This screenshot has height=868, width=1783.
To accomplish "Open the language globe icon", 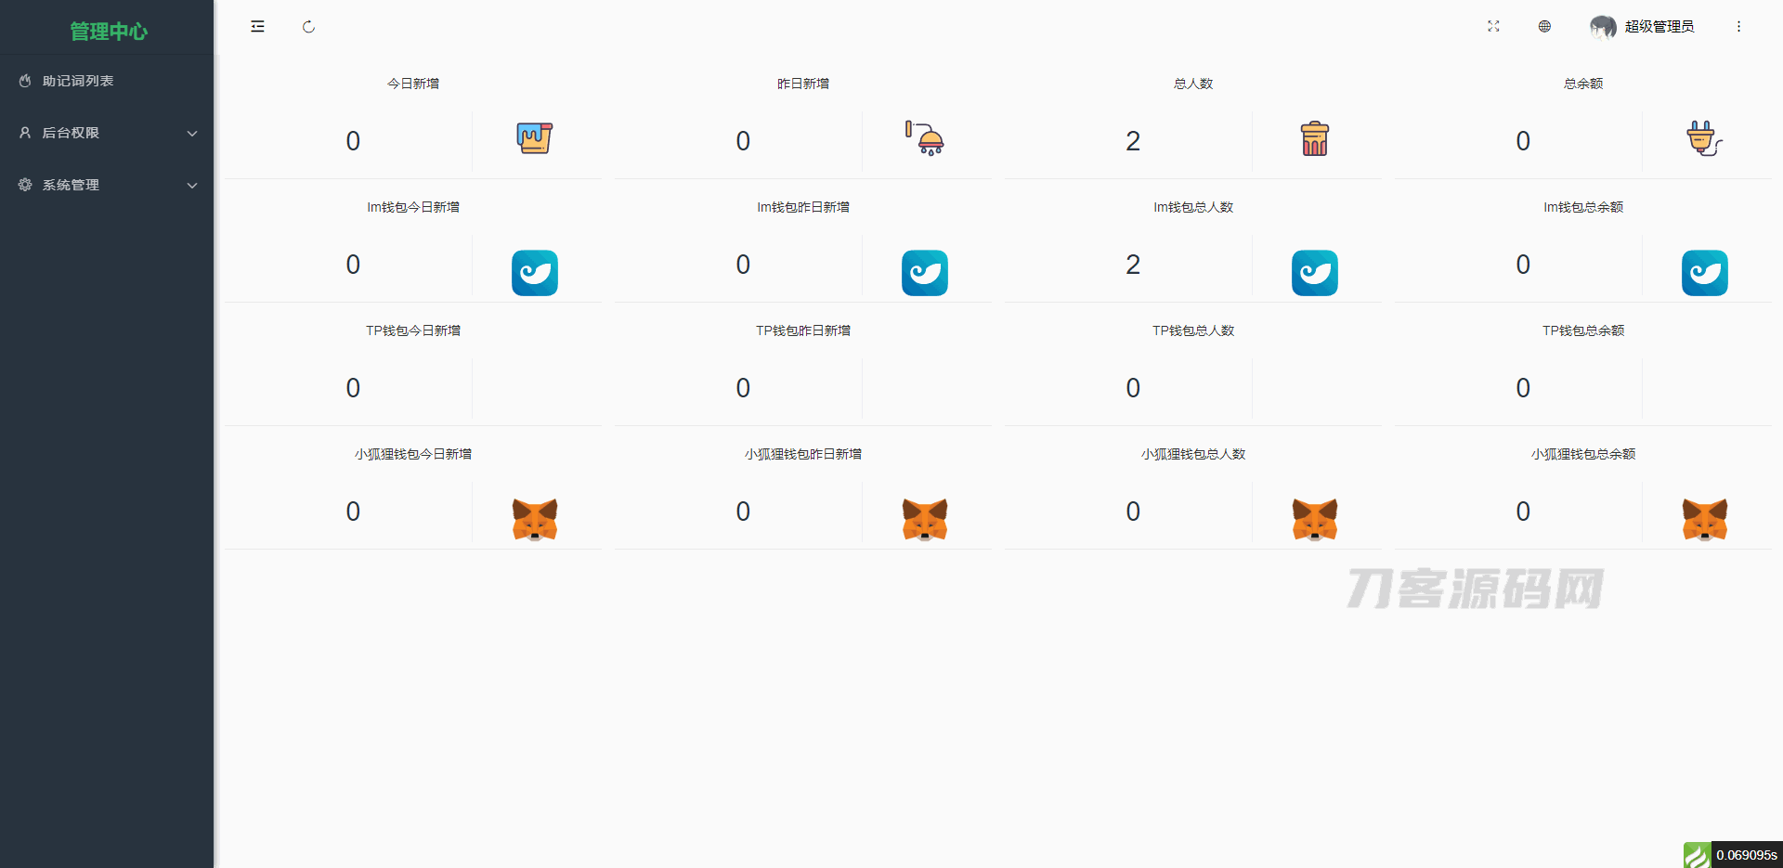I will (x=1544, y=26).
